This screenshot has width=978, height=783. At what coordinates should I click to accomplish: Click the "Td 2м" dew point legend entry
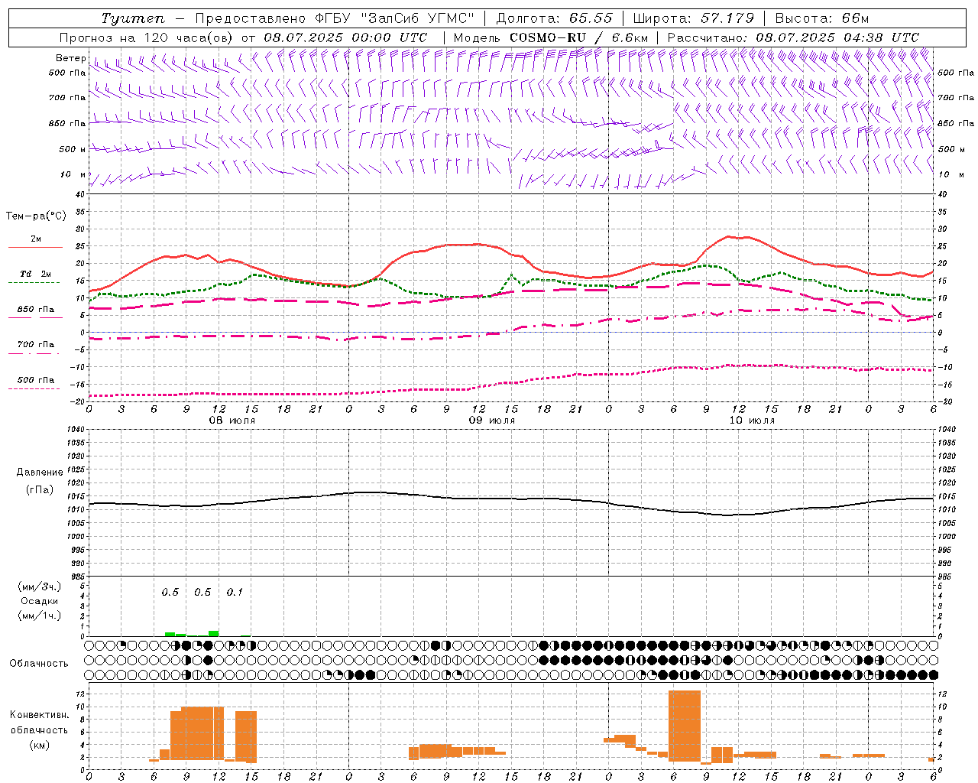coord(35,275)
